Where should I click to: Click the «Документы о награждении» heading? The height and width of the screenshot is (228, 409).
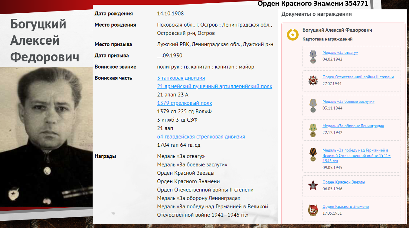316,14
